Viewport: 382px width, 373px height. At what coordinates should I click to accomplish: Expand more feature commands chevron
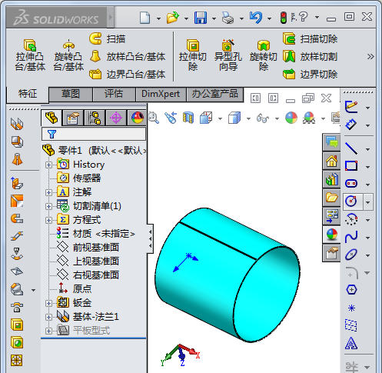370,56
